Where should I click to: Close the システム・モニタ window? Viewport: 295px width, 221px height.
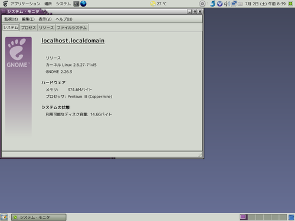click(200, 12)
